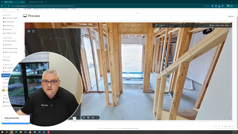The height and width of the screenshot is (134, 238).
Task: Click the floor plan grid icon
Action: click(29, 31)
